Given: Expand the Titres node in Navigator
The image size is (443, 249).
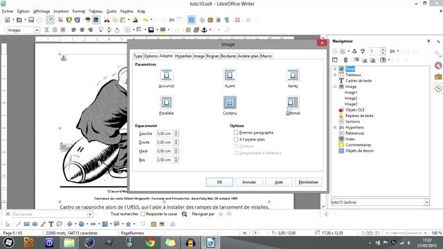Looking at the screenshot, I should tap(335, 69).
